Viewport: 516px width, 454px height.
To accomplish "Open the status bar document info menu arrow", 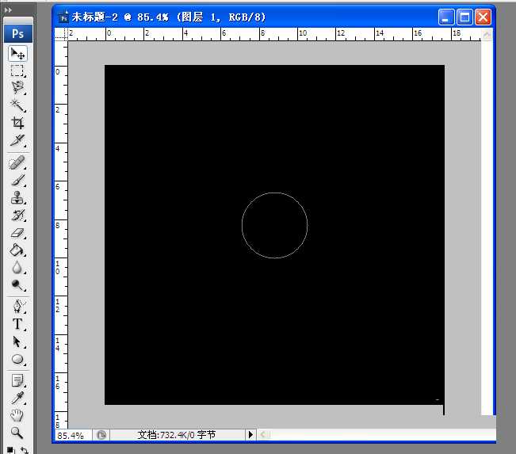I will pos(250,435).
